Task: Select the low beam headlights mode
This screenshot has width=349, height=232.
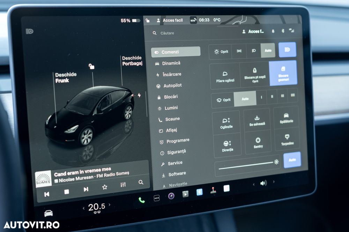Action: pyautogui.click(x=253, y=51)
